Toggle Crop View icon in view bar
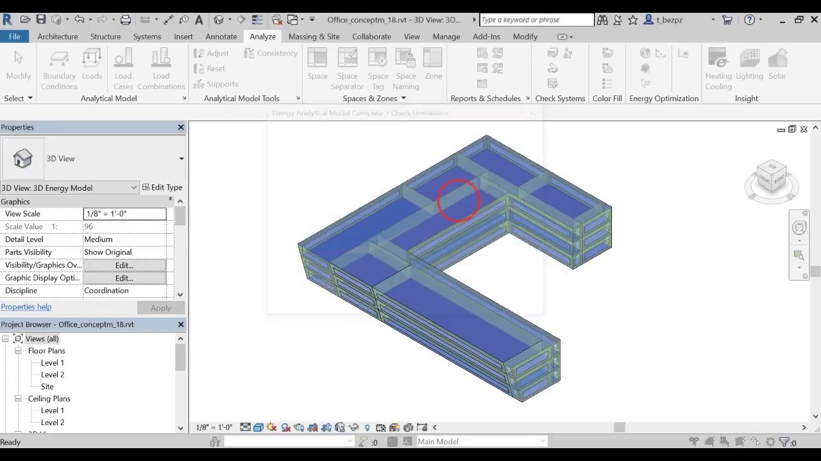821x461 pixels. [312, 427]
